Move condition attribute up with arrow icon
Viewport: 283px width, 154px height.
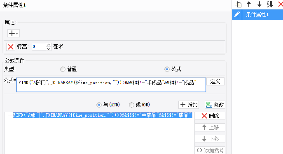(x=249, y=4)
